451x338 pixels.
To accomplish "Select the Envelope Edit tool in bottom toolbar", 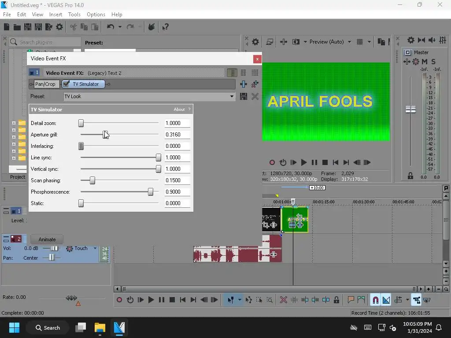I will click(x=248, y=300).
